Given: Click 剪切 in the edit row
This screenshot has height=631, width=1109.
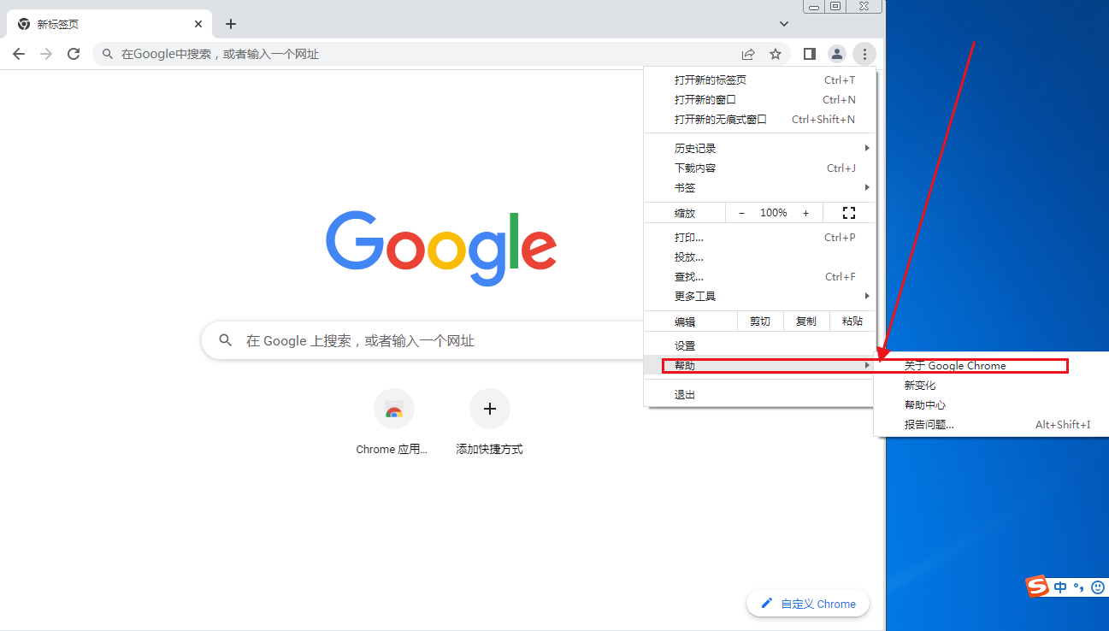Looking at the screenshot, I should tap(760, 321).
